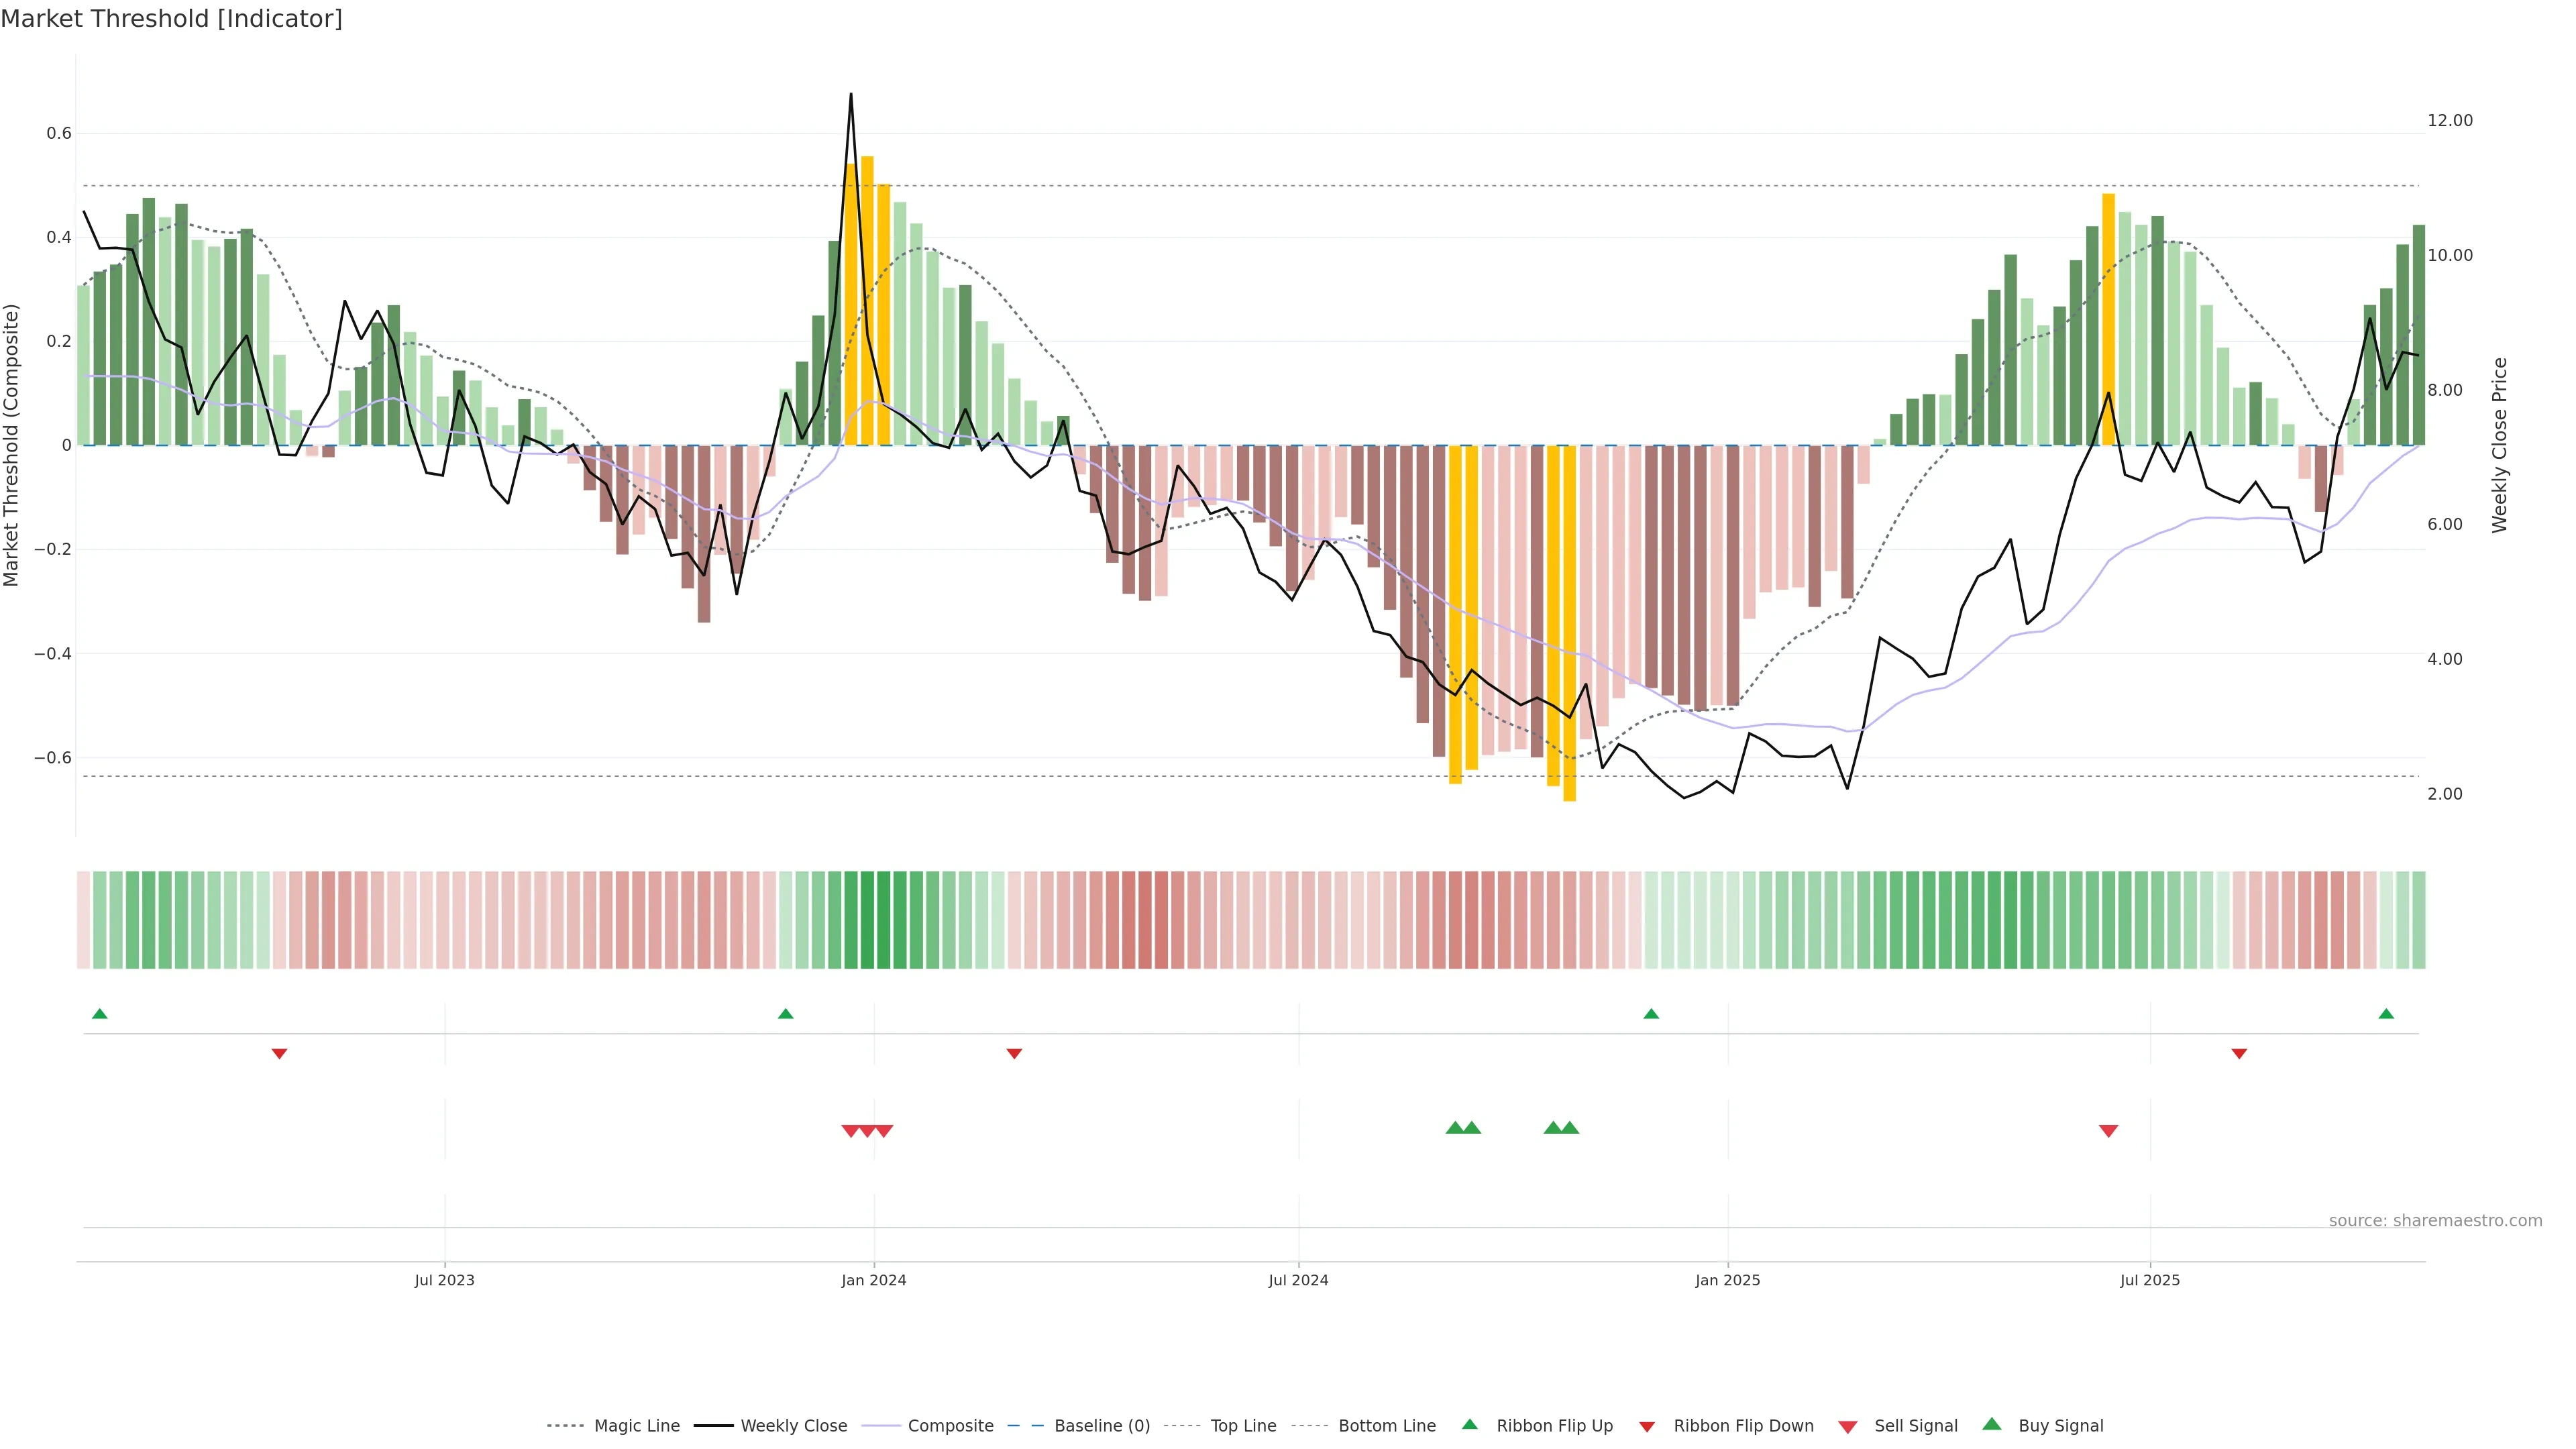
Task: Hide the Baseline (0) series via legend
Action: (x=1101, y=1426)
